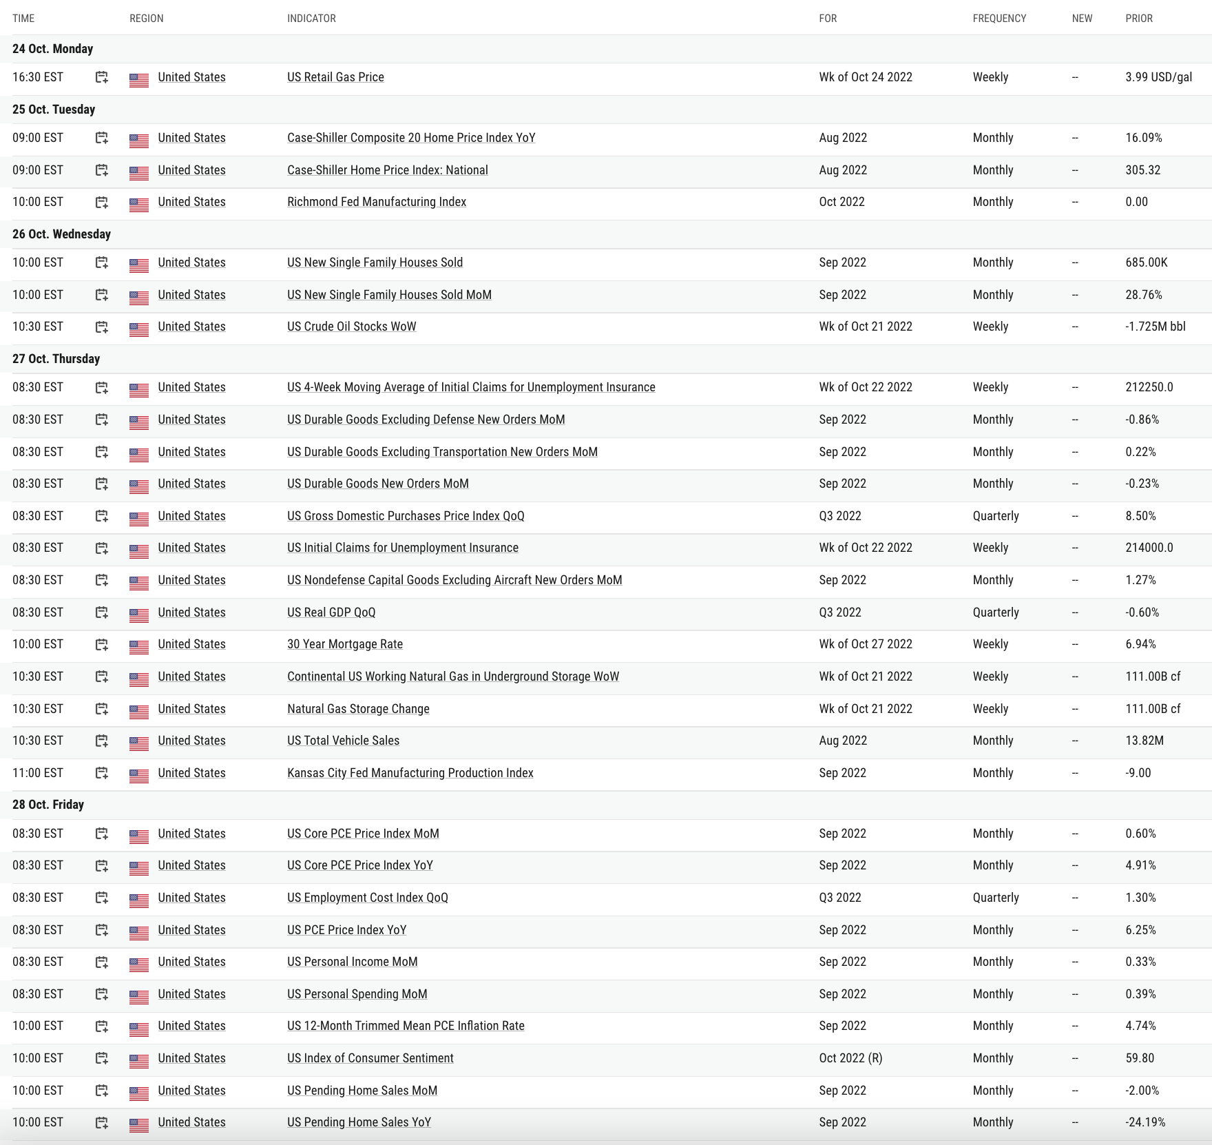Screen dimensions: 1212x1145
Task: Click calendar icon for 30 Year Mortgage Rate
Action: click(101, 645)
